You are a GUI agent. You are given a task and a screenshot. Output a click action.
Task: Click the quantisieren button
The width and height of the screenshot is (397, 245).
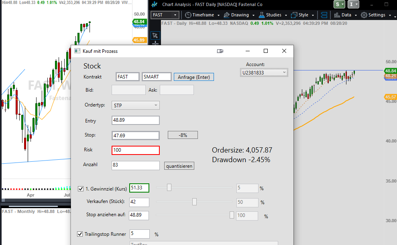click(x=179, y=166)
